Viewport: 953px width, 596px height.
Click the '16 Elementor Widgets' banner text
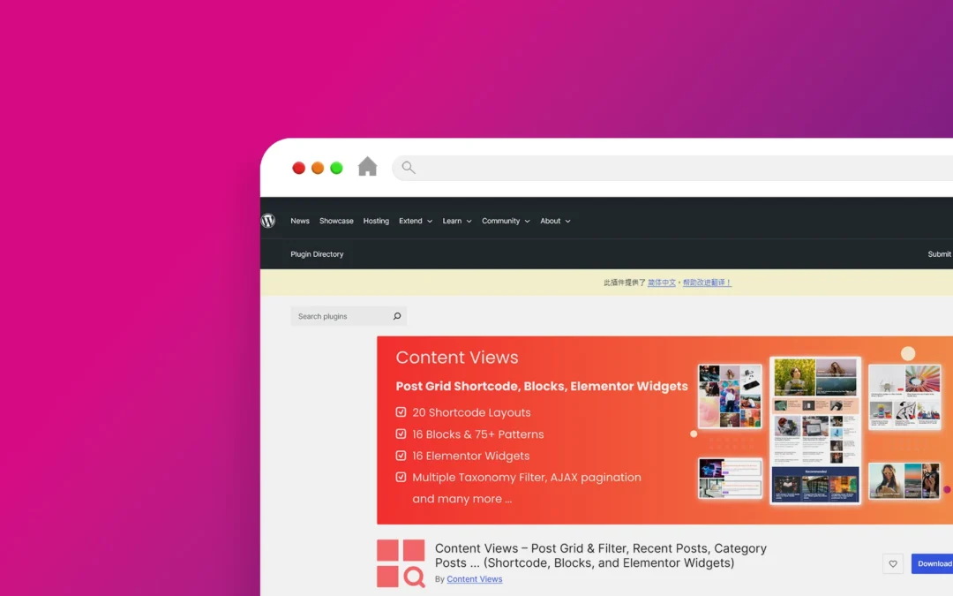click(470, 456)
